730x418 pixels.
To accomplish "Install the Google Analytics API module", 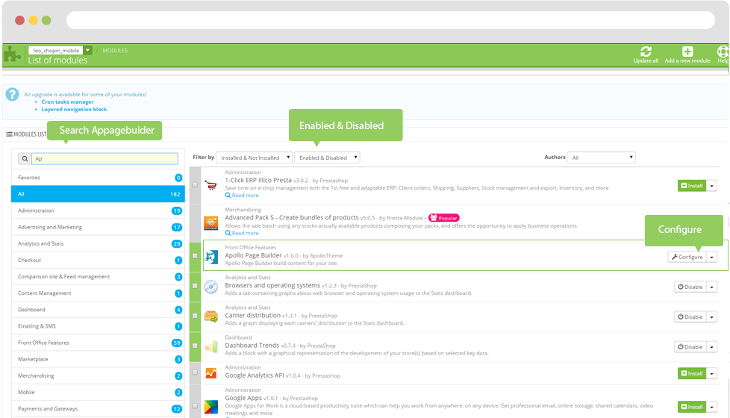I will point(692,373).
